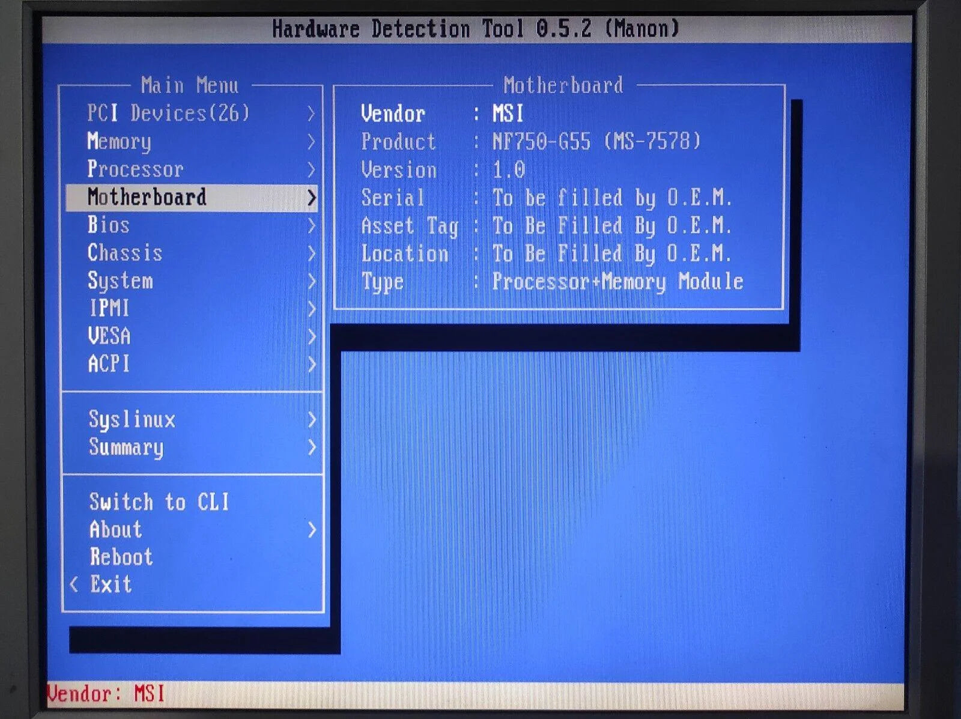Select Processor in the Main Menu

point(135,169)
